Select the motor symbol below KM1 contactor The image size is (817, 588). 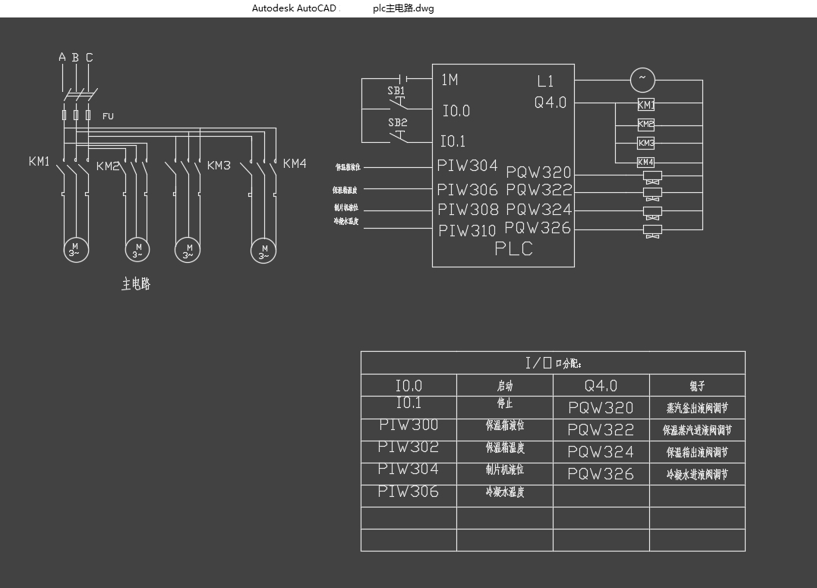click(x=76, y=250)
